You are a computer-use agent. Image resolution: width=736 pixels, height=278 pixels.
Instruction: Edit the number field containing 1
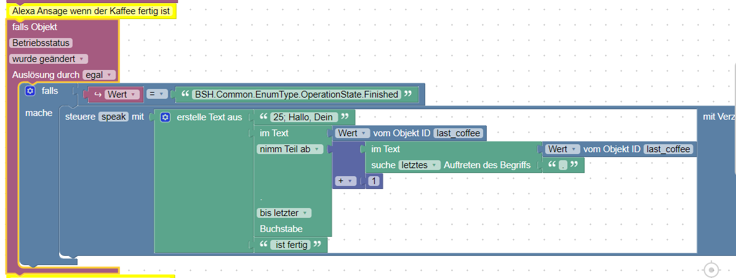[x=374, y=181]
